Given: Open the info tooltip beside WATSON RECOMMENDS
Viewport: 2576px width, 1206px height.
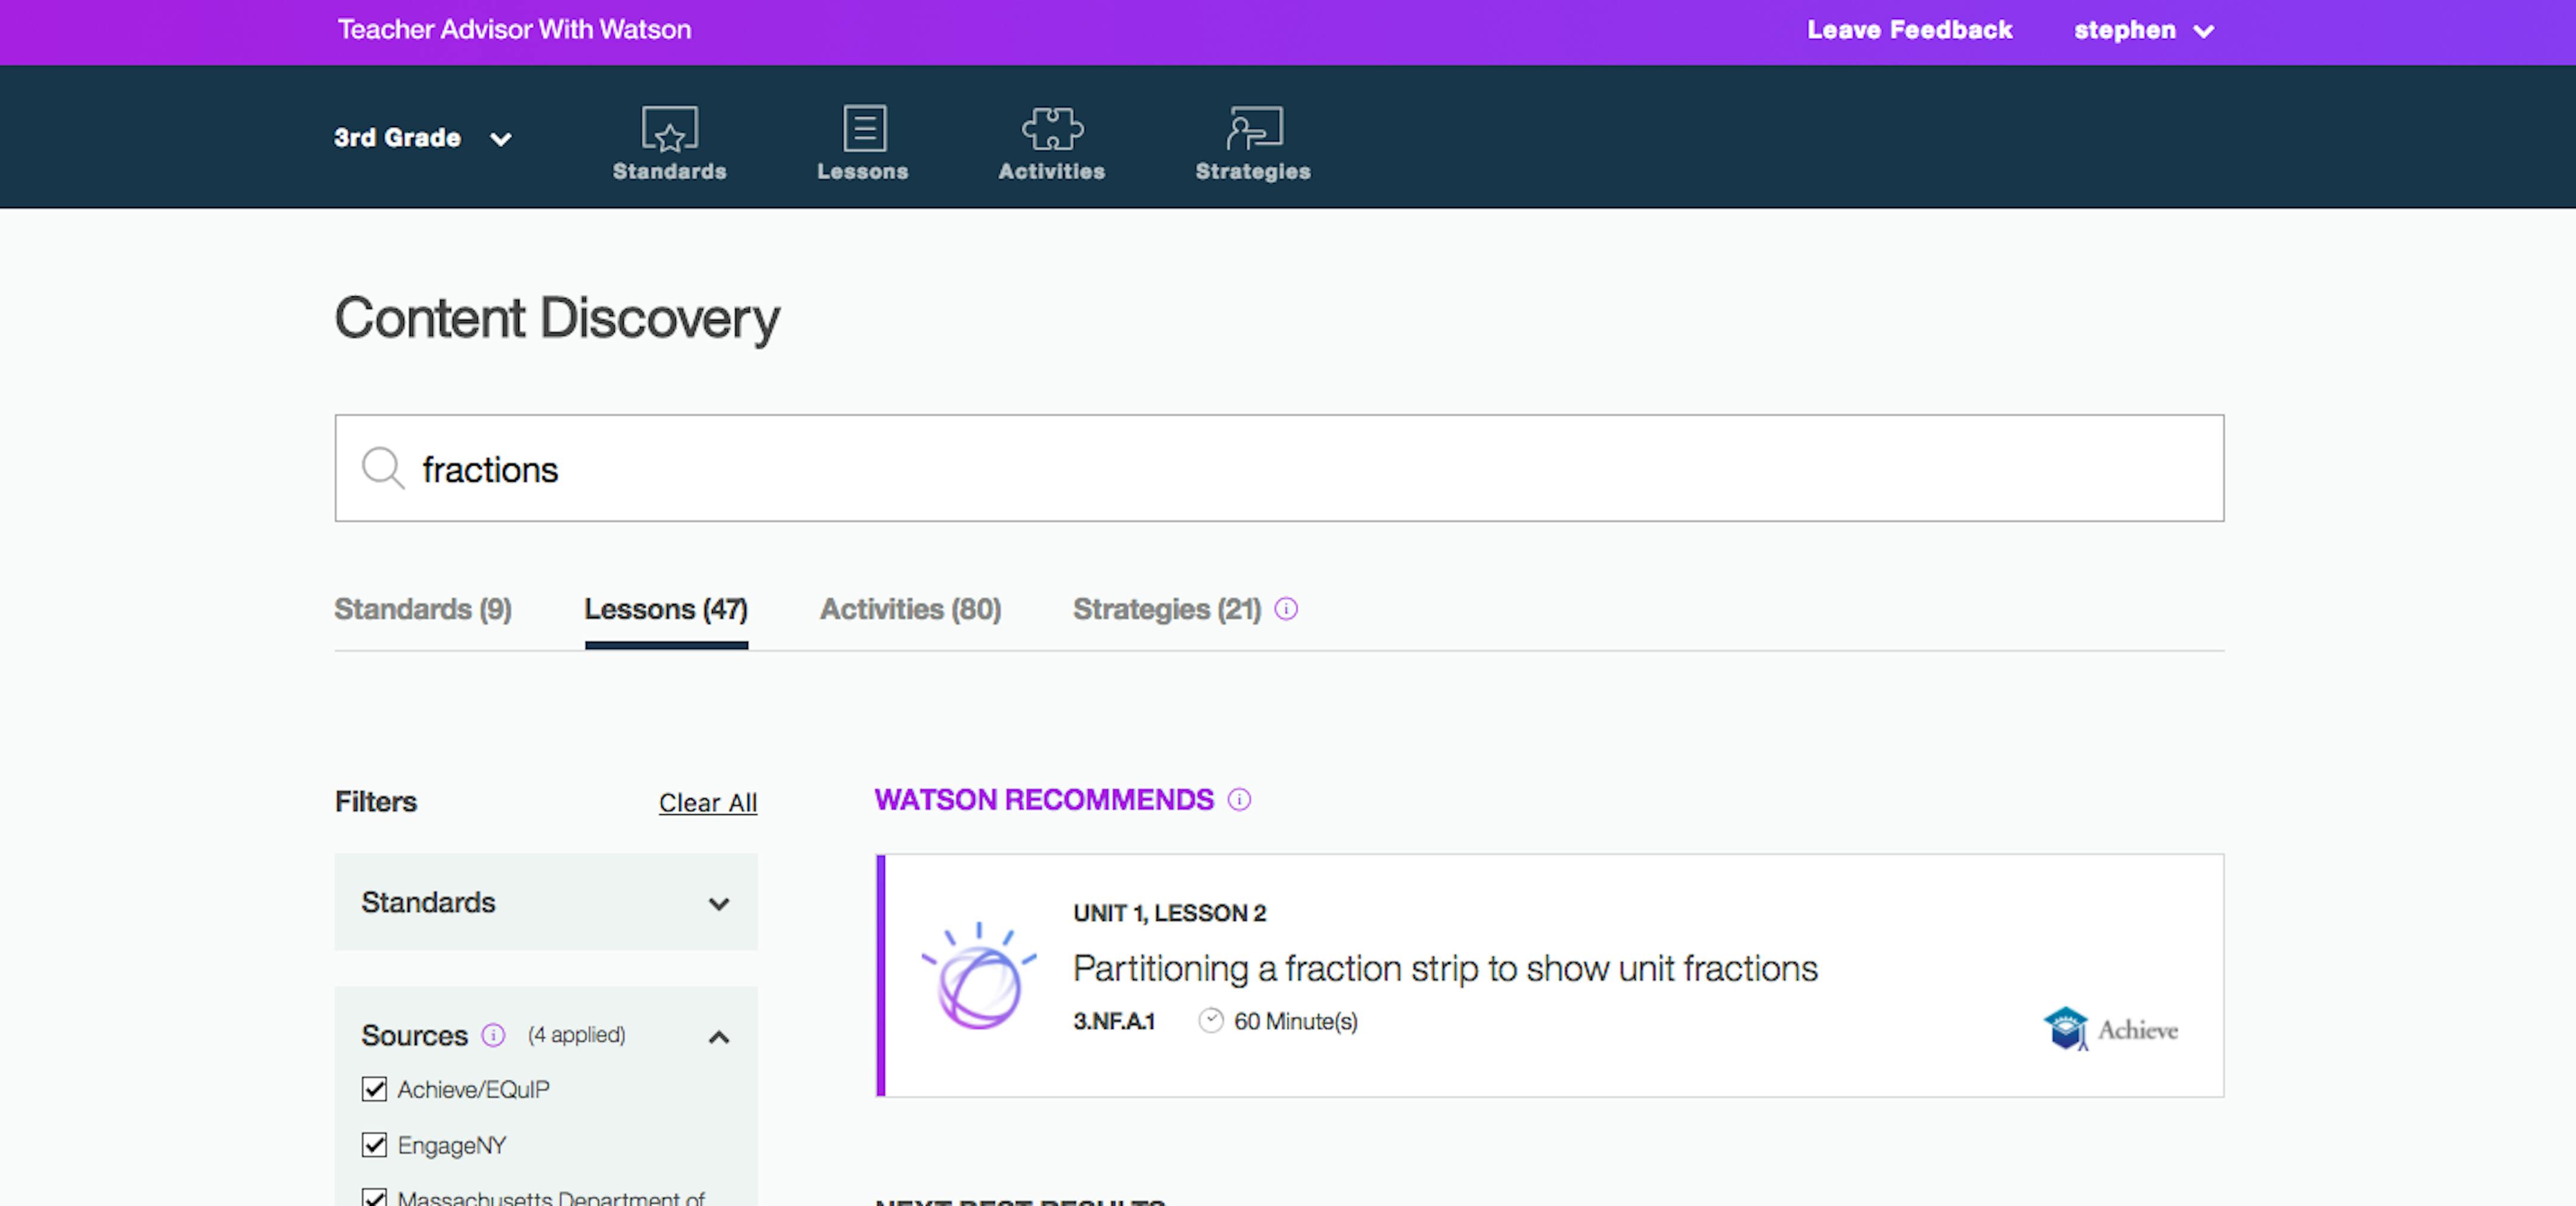Looking at the screenshot, I should click(1240, 799).
